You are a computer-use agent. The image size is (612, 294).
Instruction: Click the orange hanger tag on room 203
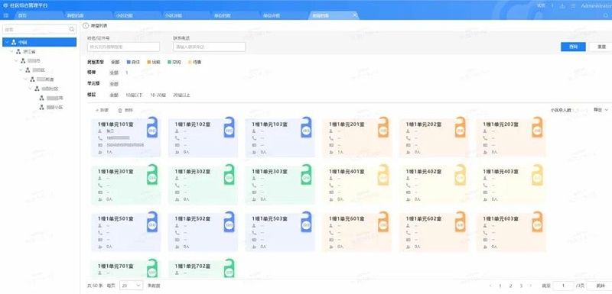click(x=538, y=128)
